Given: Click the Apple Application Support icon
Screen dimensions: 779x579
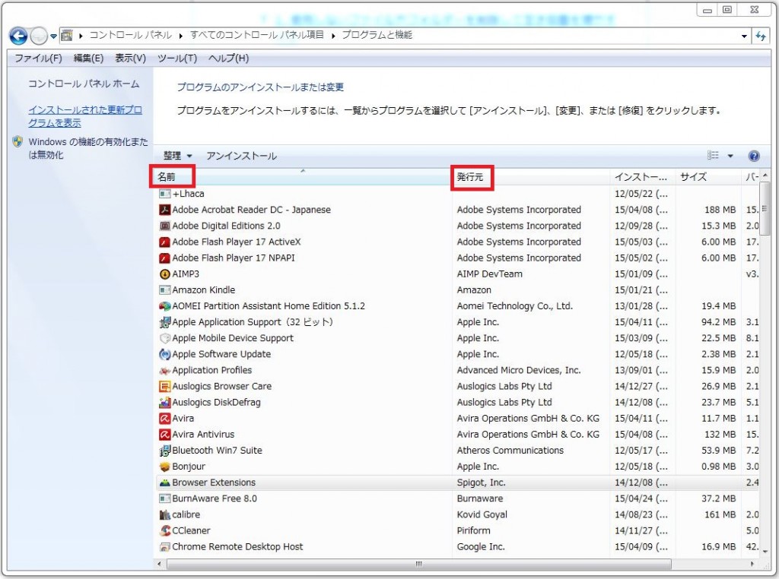Looking at the screenshot, I should point(164,322).
